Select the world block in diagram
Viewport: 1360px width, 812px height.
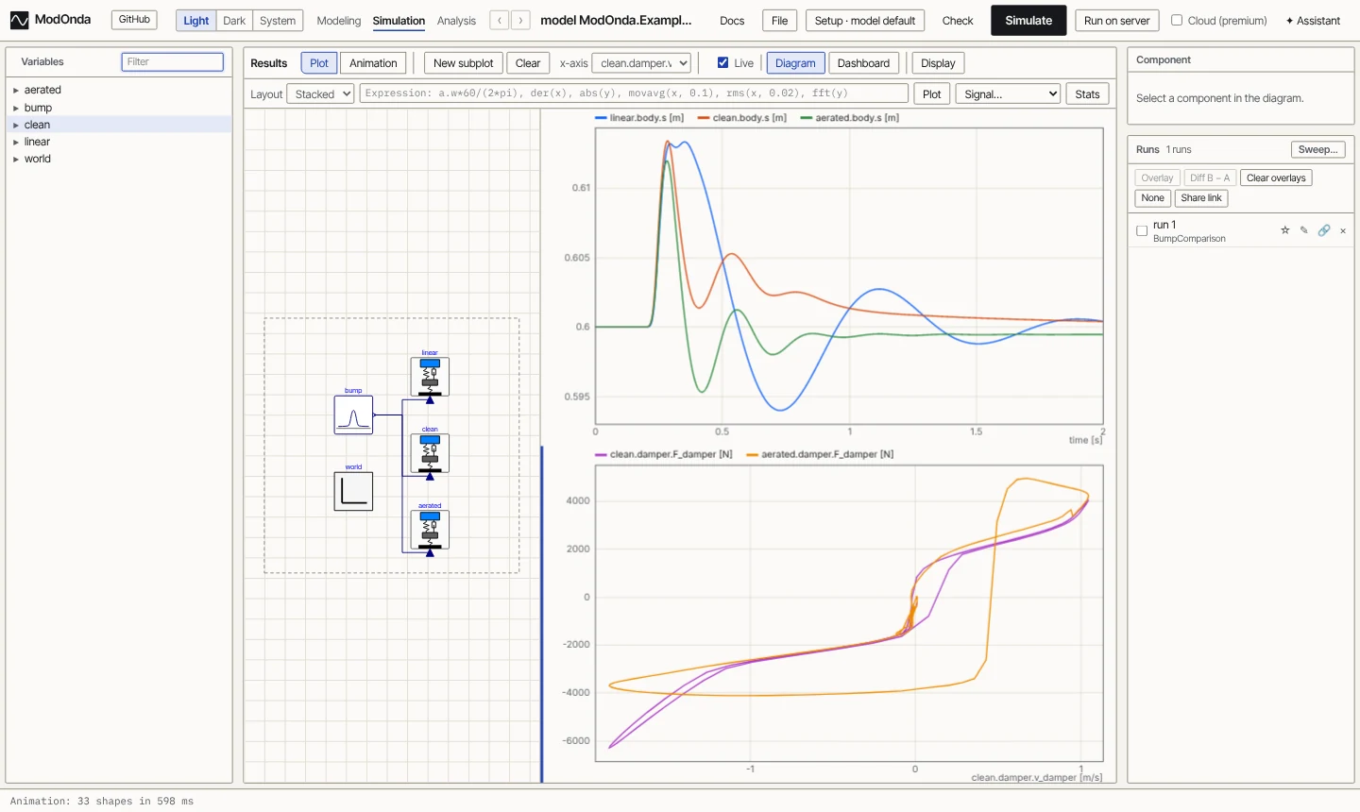click(x=353, y=491)
